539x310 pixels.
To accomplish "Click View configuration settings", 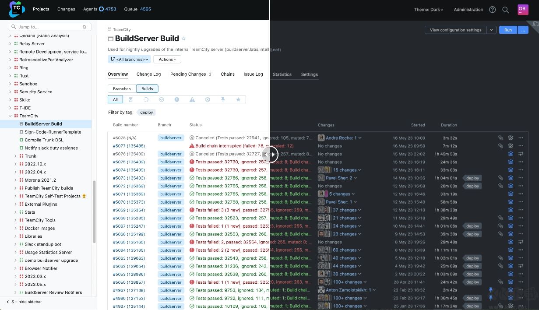I will (x=456, y=30).
